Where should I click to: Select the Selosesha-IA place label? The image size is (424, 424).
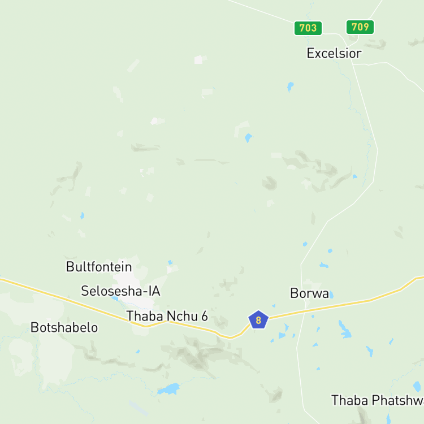pyautogui.click(x=120, y=291)
